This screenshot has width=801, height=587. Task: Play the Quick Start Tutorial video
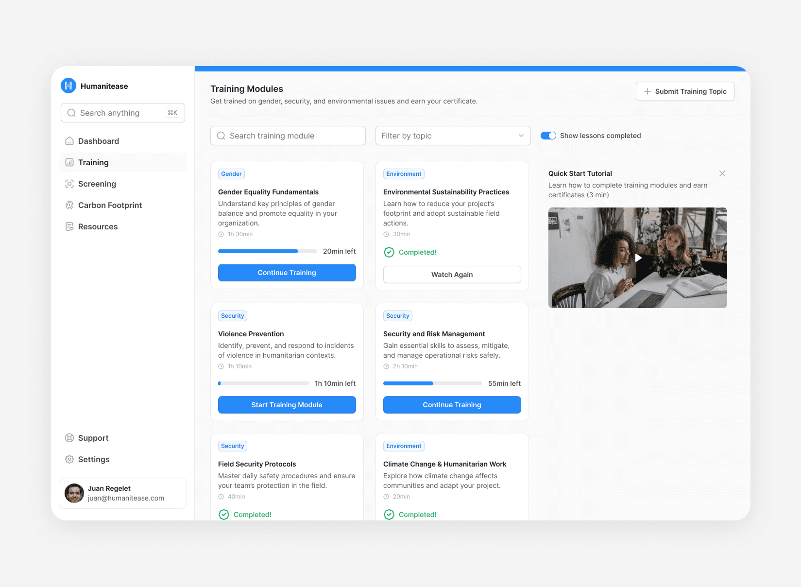(638, 258)
